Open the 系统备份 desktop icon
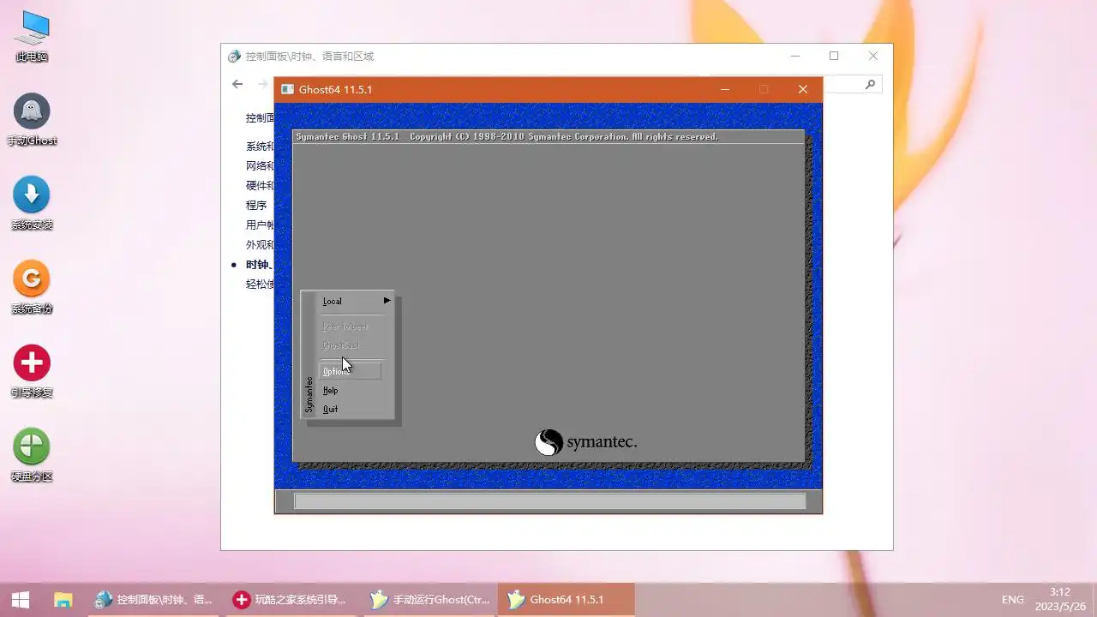1097x617 pixels. click(x=32, y=288)
